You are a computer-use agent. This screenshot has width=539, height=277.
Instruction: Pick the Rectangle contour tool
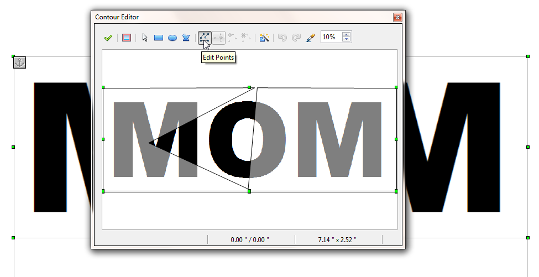pyautogui.click(x=159, y=38)
